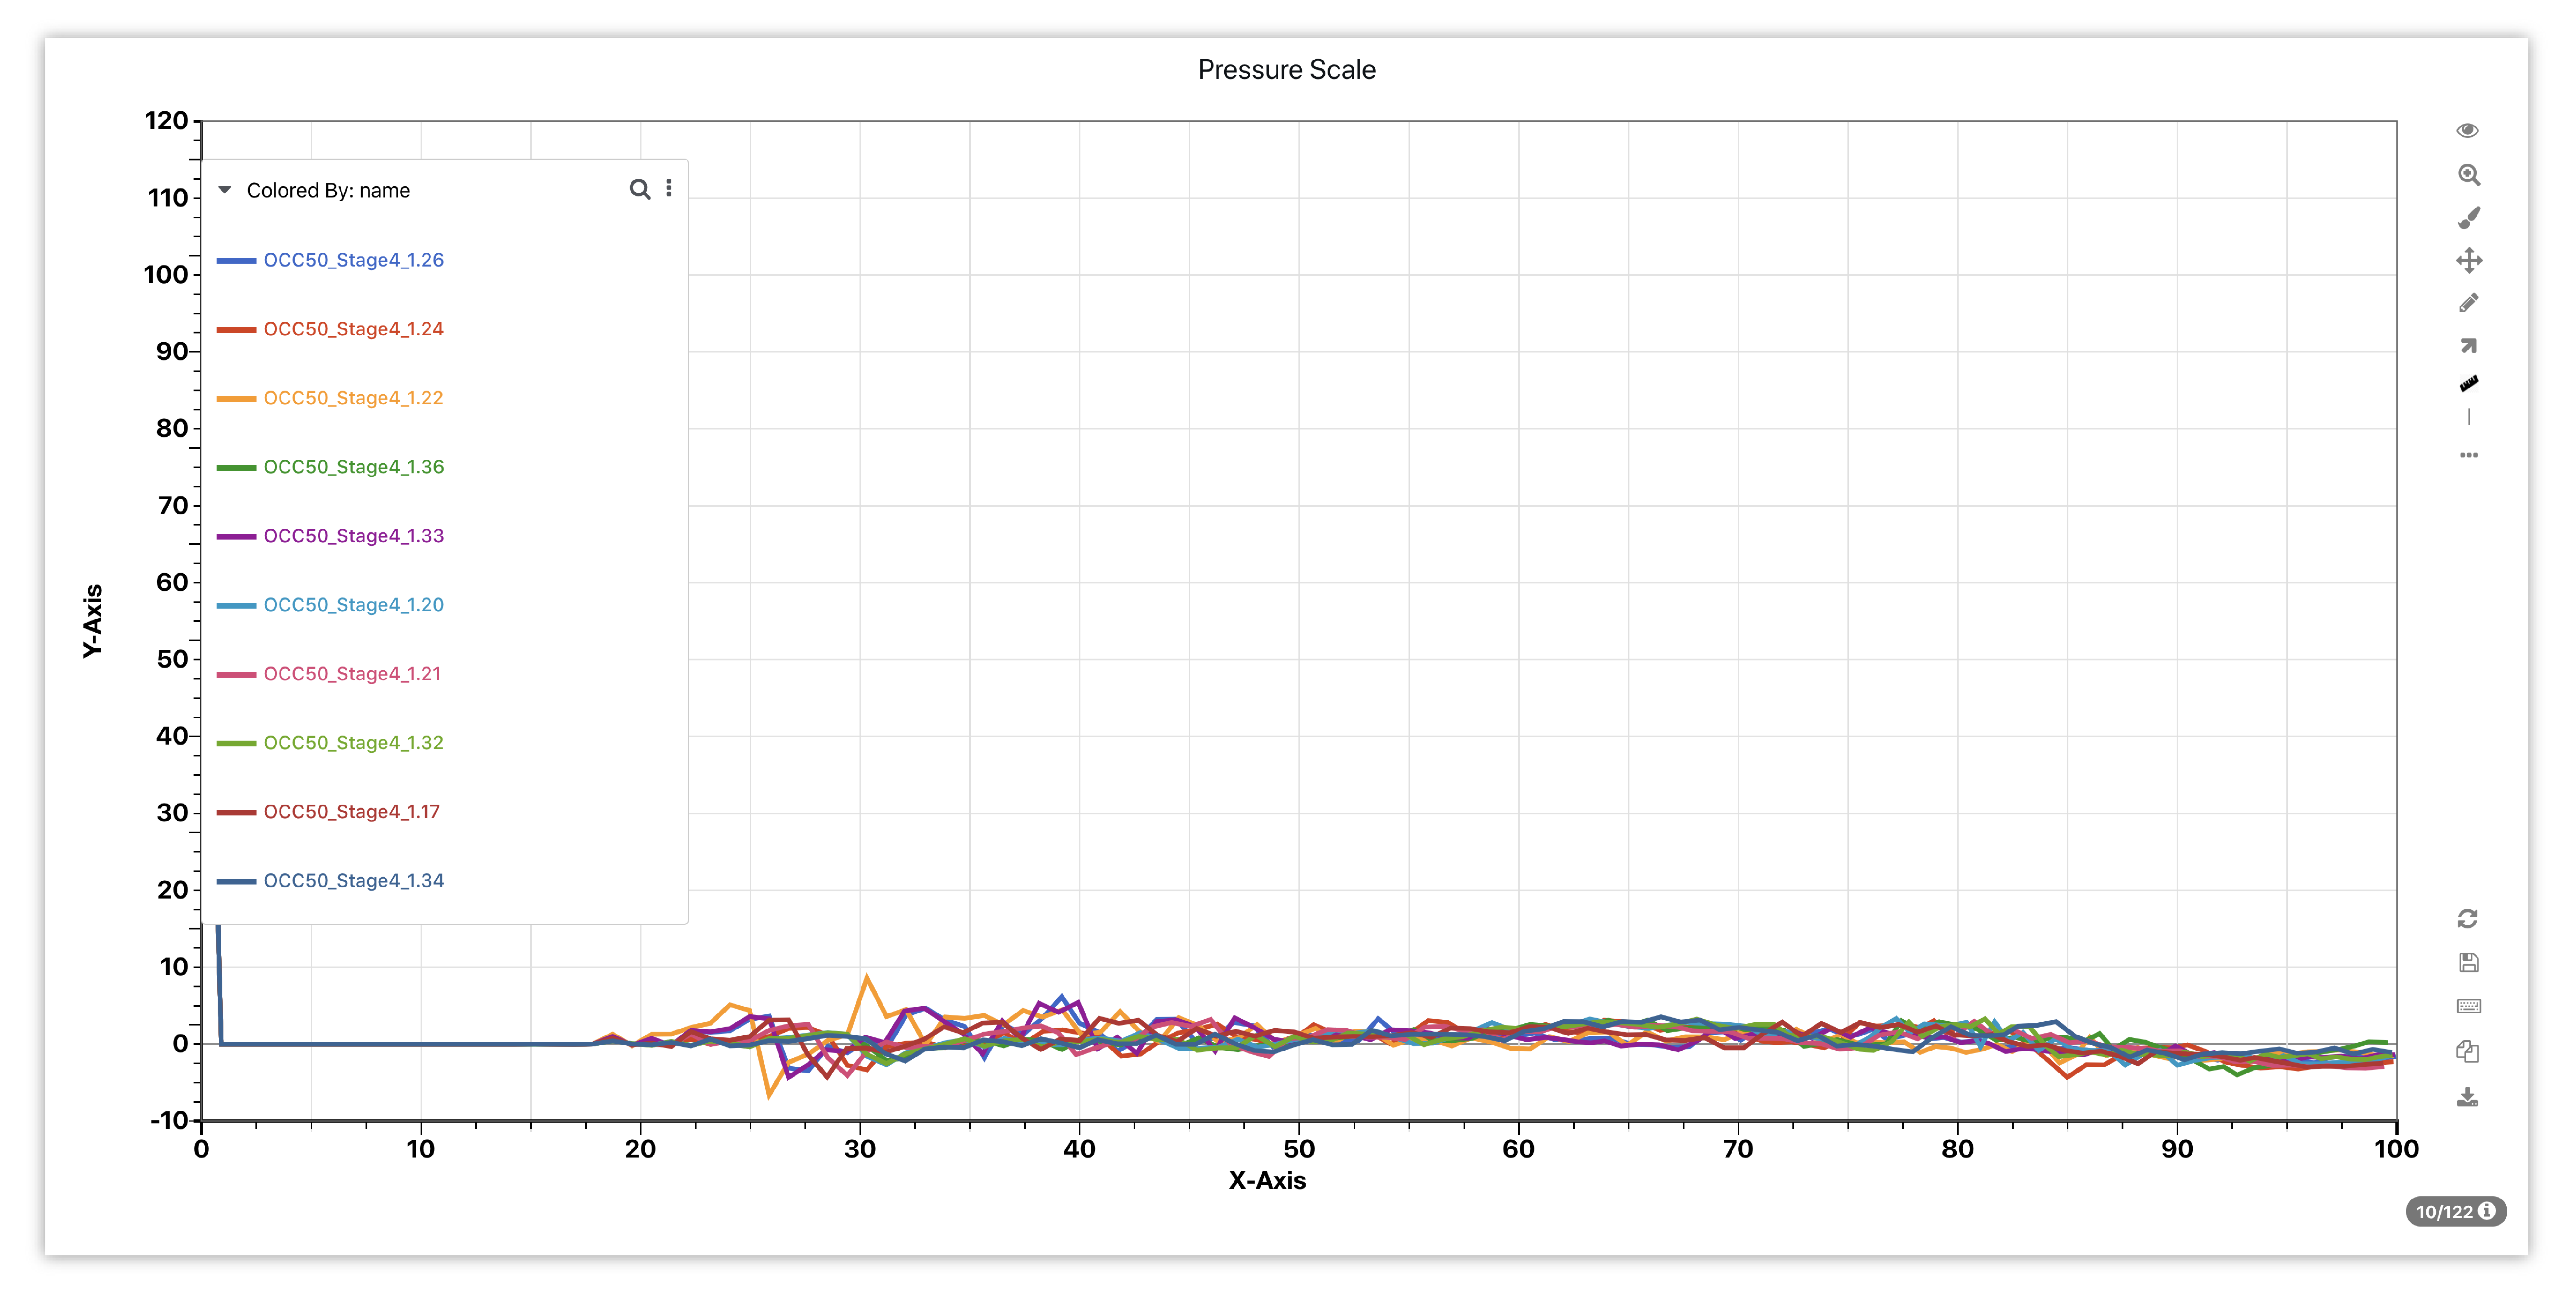2576x1296 pixels.
Task: Toggle OCC50_Stage4_1.32 series in legend
Action: click(353, 743)
